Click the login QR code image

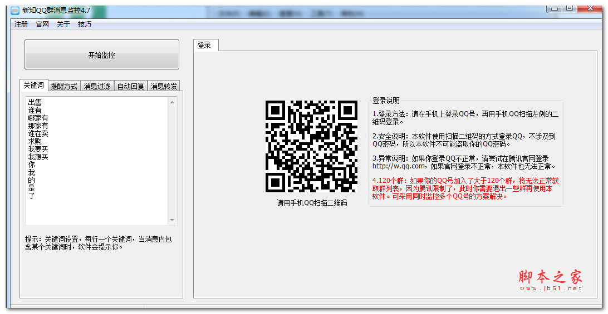[311, 146]
